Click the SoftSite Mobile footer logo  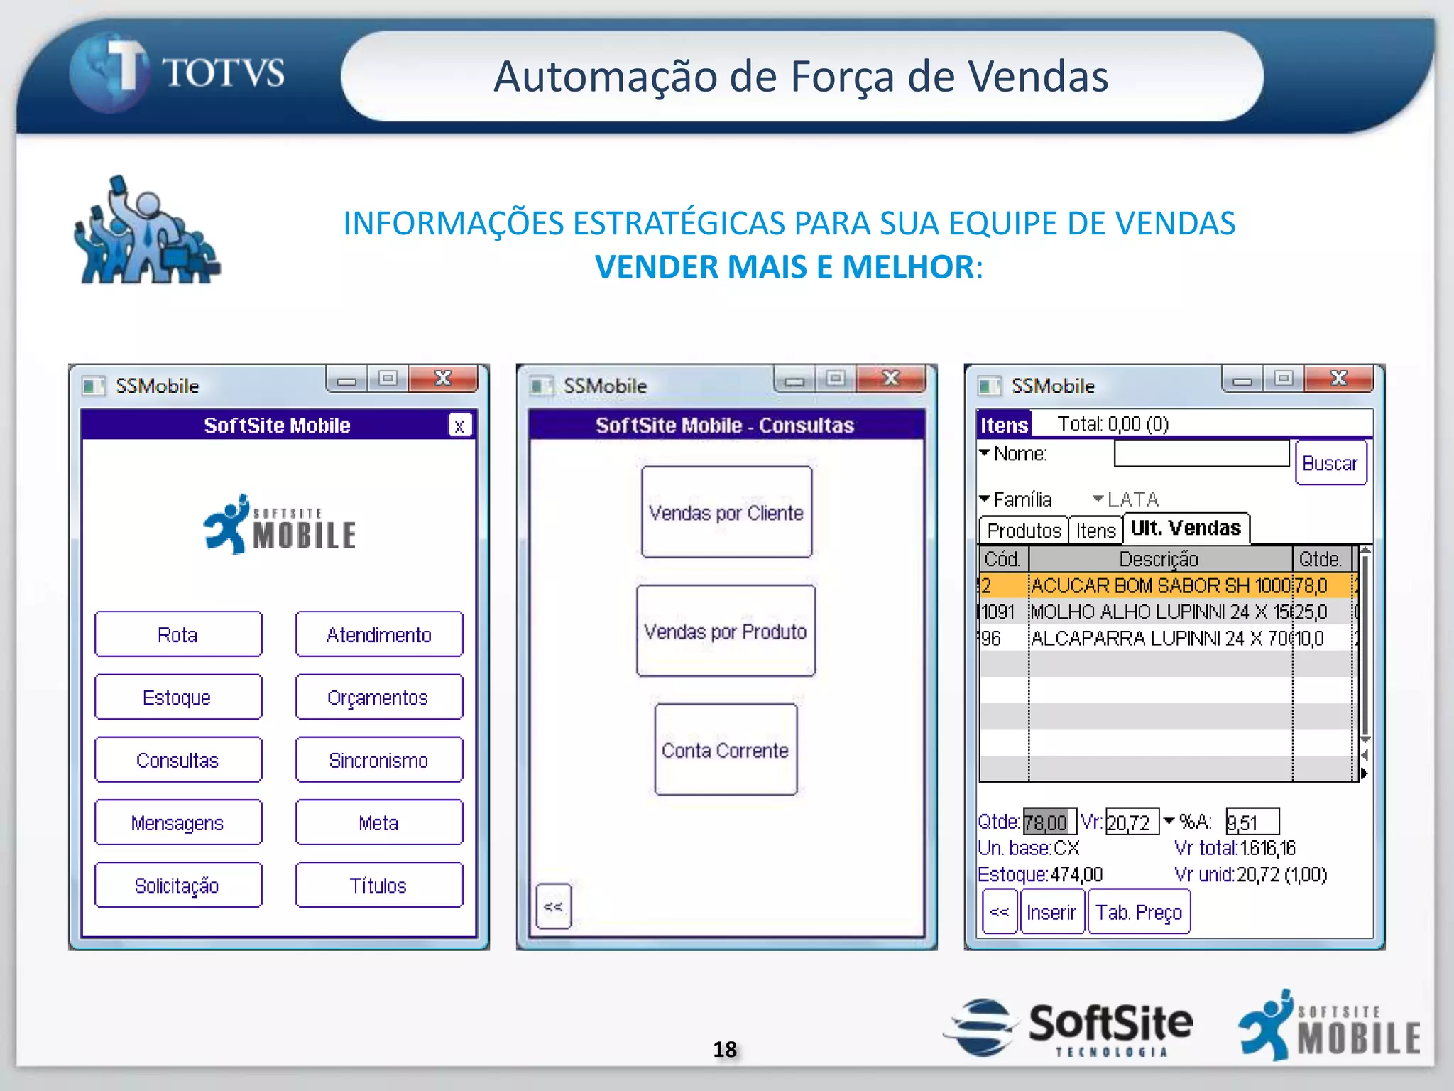(1330, 1026)
